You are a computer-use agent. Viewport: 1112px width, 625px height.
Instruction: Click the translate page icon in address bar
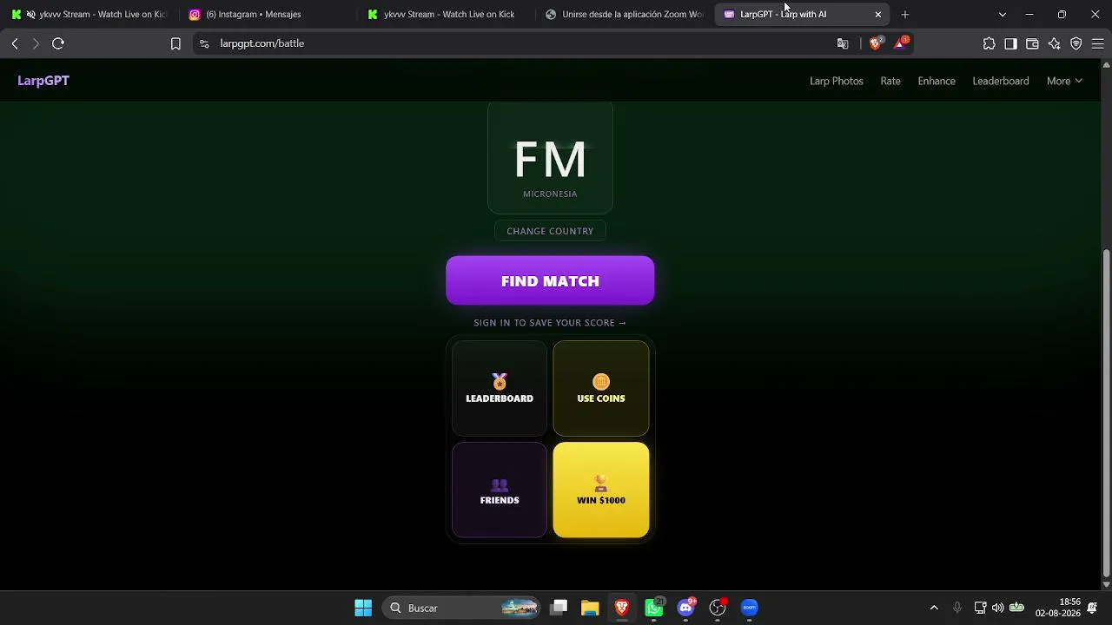(843, 43)
